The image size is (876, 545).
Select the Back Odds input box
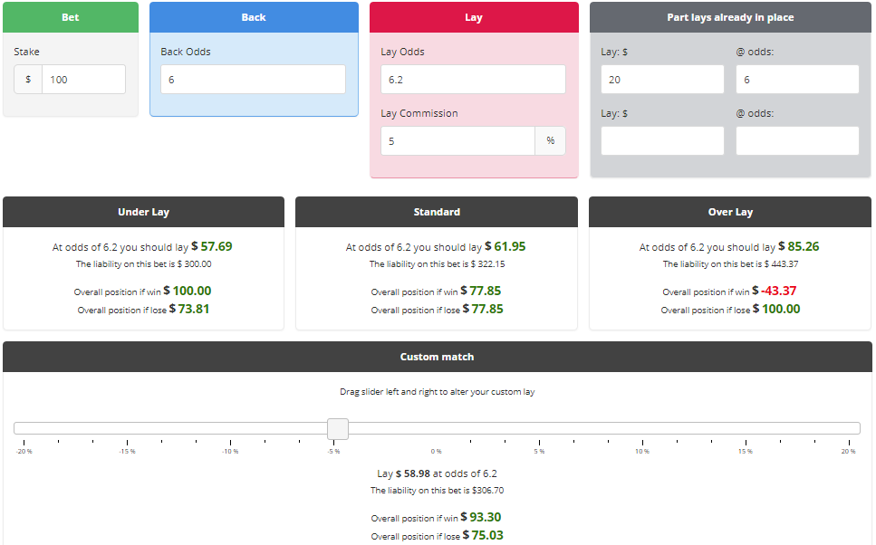253,80
